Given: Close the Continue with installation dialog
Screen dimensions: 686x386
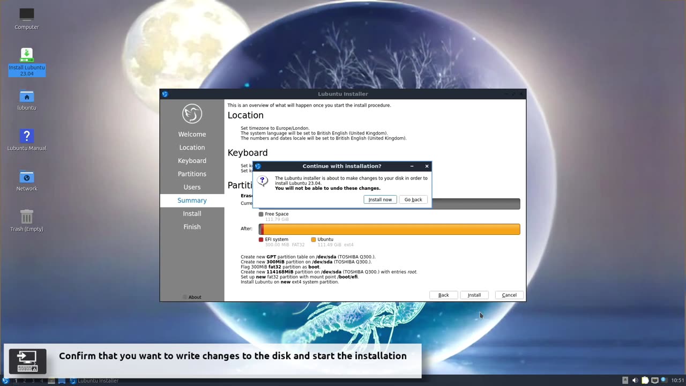Looking at the screenshot, I should tap(427, 166).
